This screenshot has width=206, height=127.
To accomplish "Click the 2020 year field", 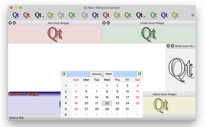I will point(108,74).
